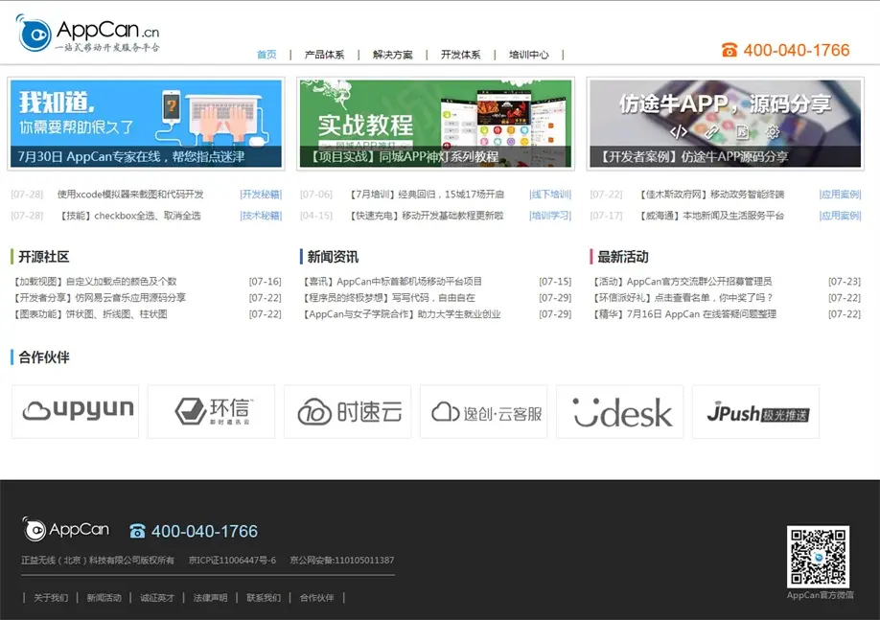Click the 正益无线（北京）科技有限公司版权所有 text
Screen dimensions: 880x620
coord(98,560)
